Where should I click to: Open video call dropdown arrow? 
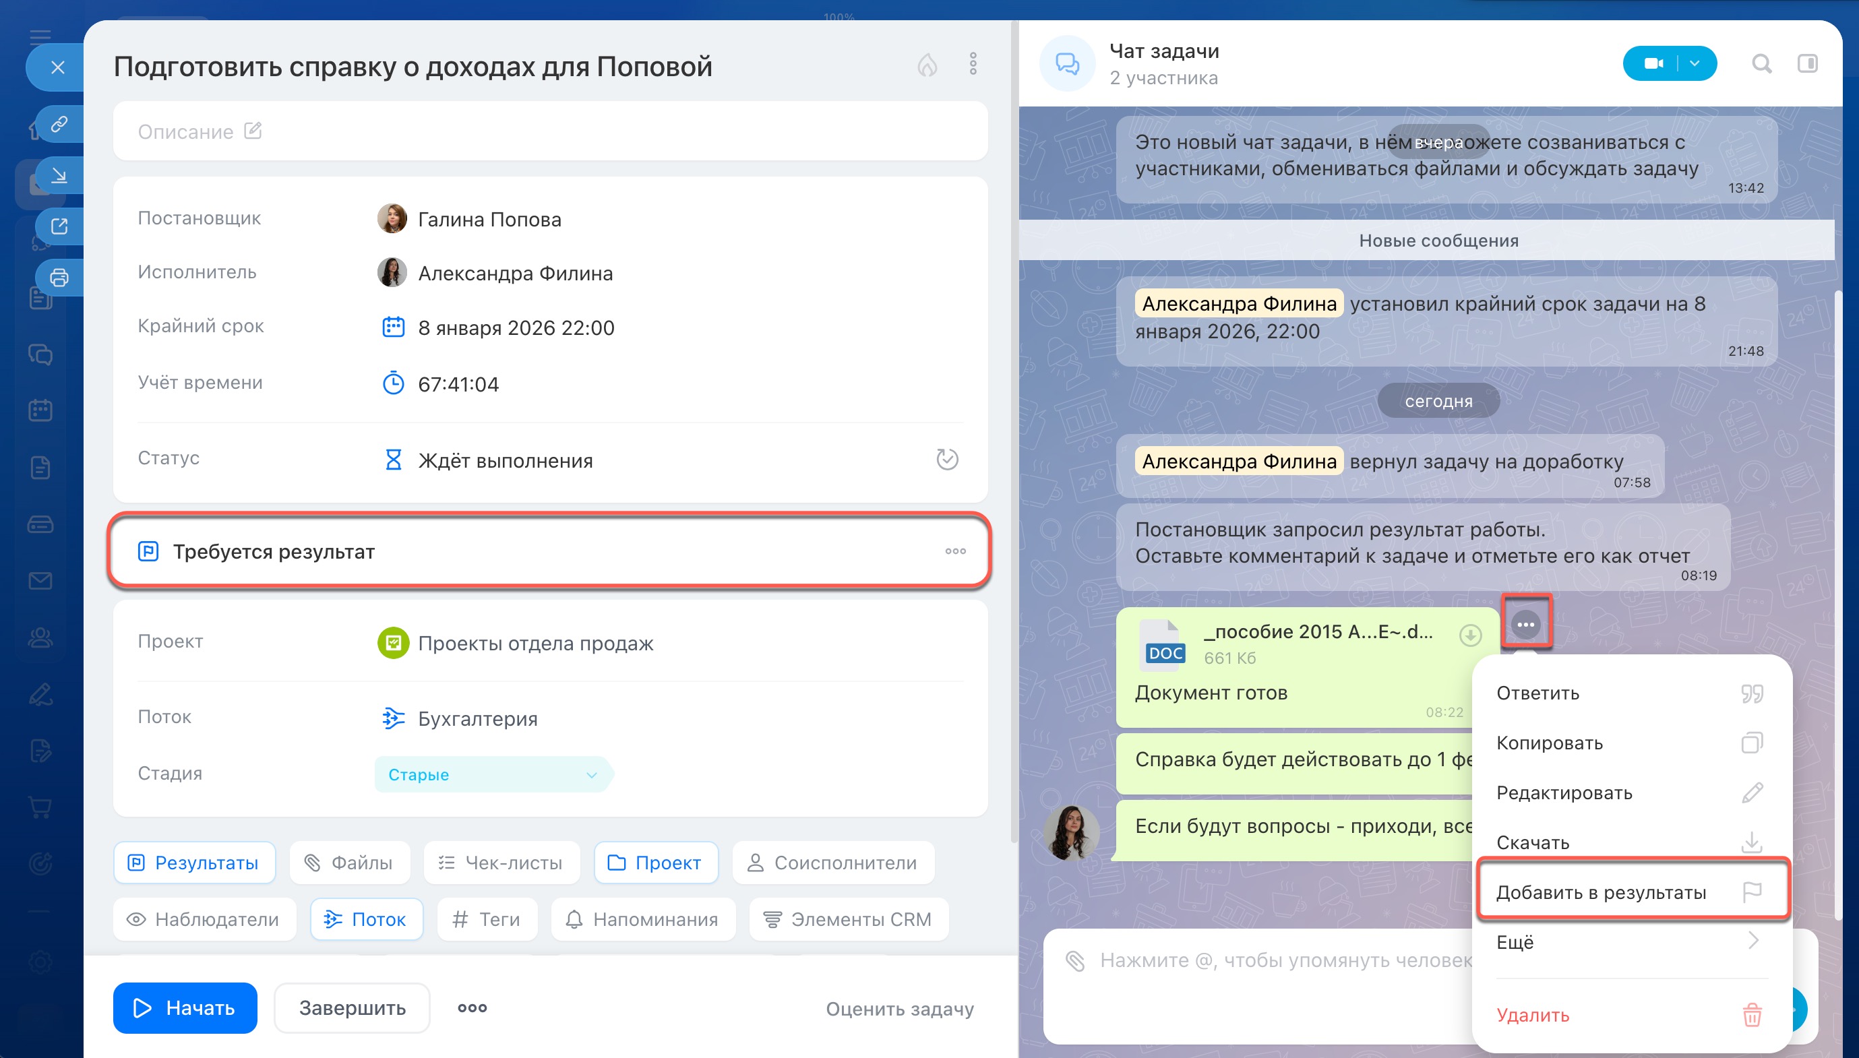pyautogui.click(x=1695, y=64)
